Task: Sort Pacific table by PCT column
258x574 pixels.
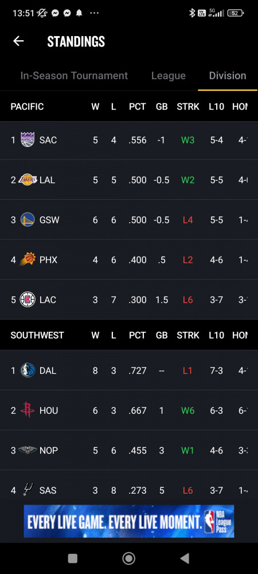Action: tap(138, 107)
